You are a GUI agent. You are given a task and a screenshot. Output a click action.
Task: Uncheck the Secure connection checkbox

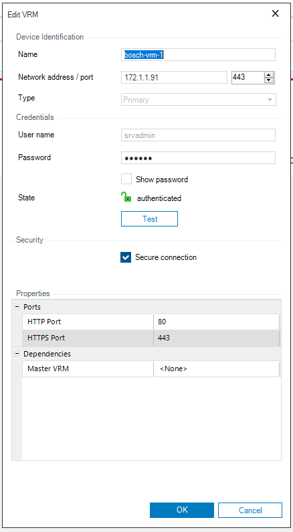tap(126, 257)
